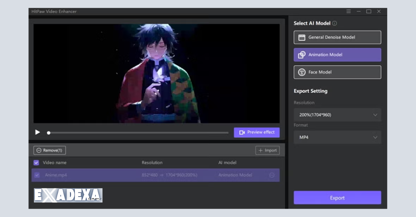Image resolution: width=416 pixels, height=217 pixels.
Task: Expand the Resolution options chevron
Action: click(x=375, y=115)
